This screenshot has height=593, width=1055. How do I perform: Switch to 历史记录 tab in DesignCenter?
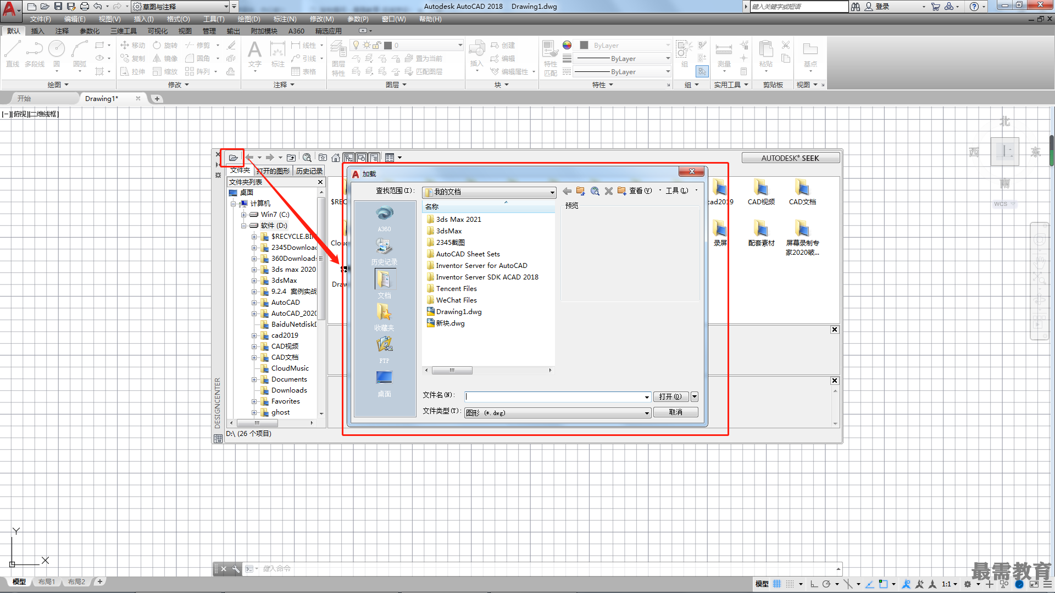[x=309, y=171]
